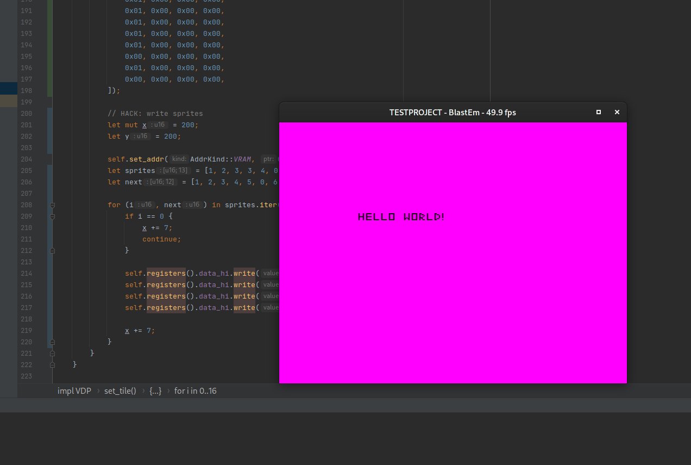Click the fold end marker at line 220
The height and width of the screenshot is (465, 691).
coord(52,342)
